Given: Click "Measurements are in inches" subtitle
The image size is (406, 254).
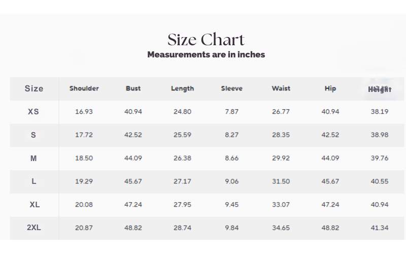Looking at the screenshot, I should (x=206, y=54).
